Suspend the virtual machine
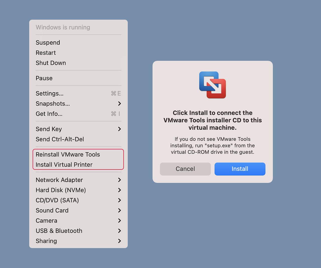Screen dimensions: 321x268 [48, 42]
